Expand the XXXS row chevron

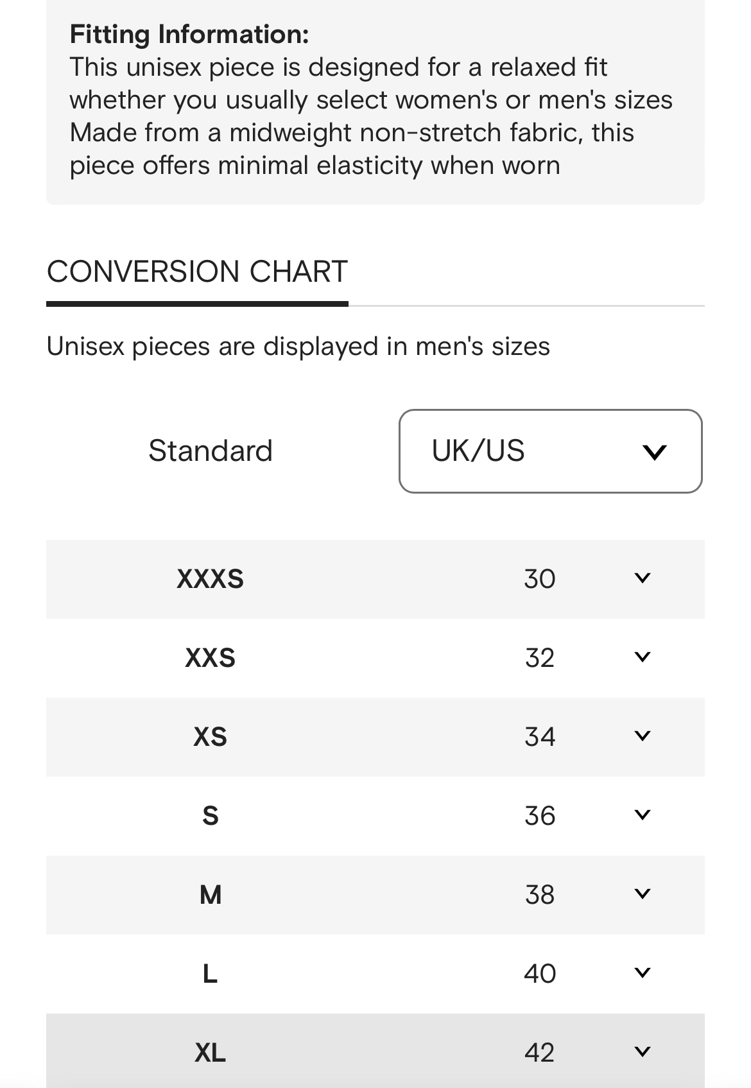click(x=642, y=578)
